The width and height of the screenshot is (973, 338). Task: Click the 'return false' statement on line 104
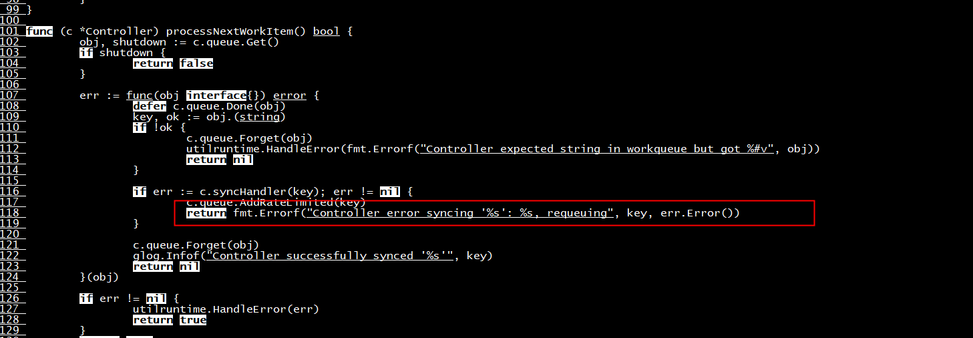[x=173, y=63]
